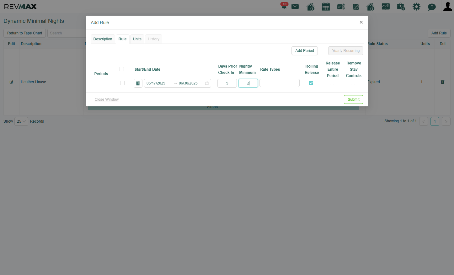454x275 pixels.
Task: Click the second house with dollar icon
Action: (x=370, y=7)
